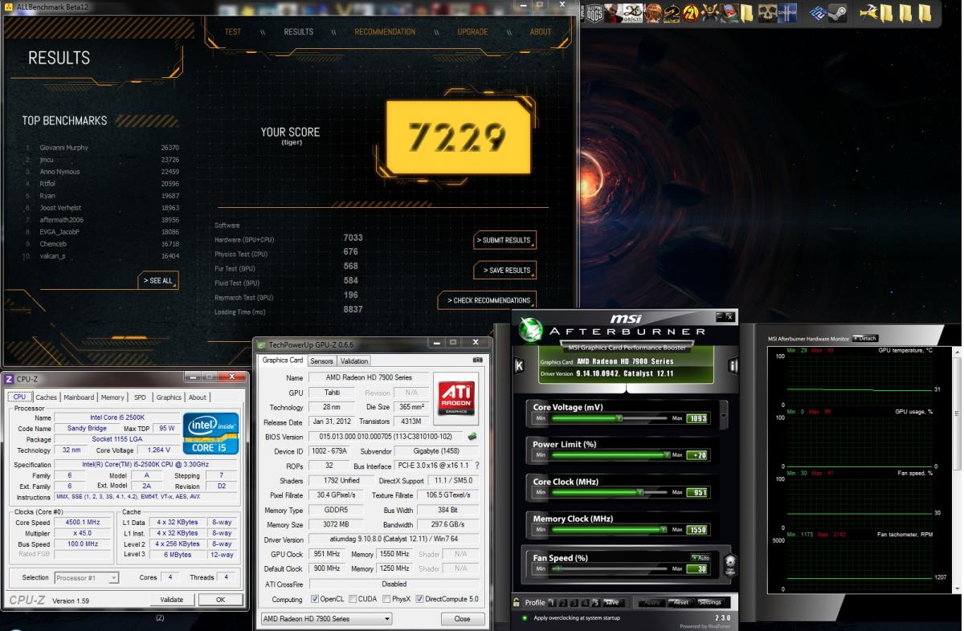Expand the Core Voltage dropdown arrow

(x=723, y=415)
